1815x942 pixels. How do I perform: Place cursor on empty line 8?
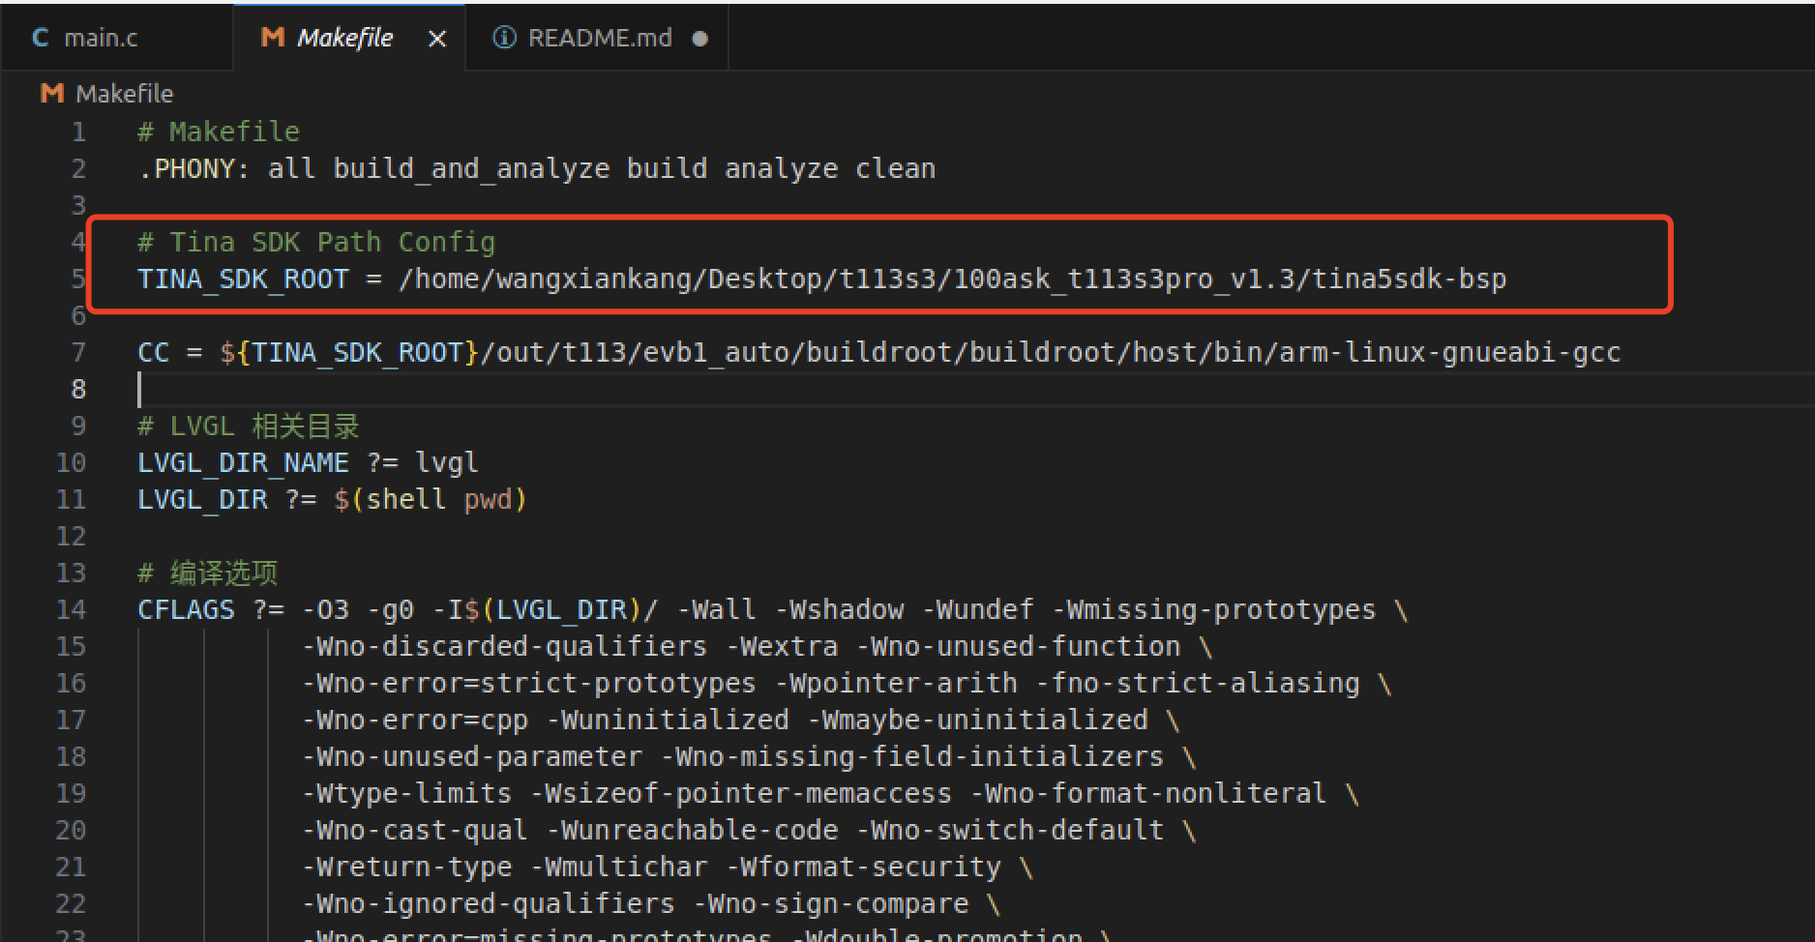(x=387, y=389)
